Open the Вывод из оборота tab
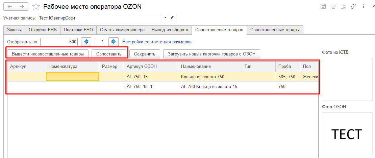 coord(170,30)
